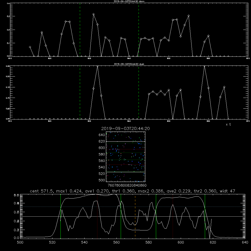Screen dimensions: 251x251
Task: Click the '2019-09-03T20:44:20 dusk' plot title
Action: 129,64
